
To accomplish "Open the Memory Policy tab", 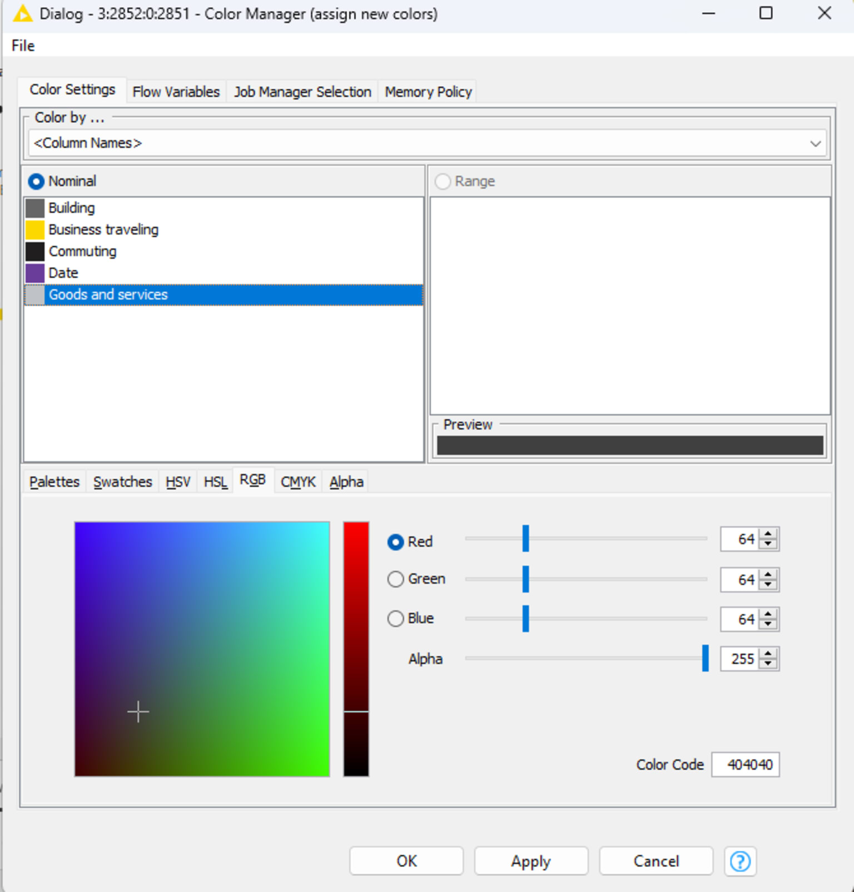I will [428, 92].
